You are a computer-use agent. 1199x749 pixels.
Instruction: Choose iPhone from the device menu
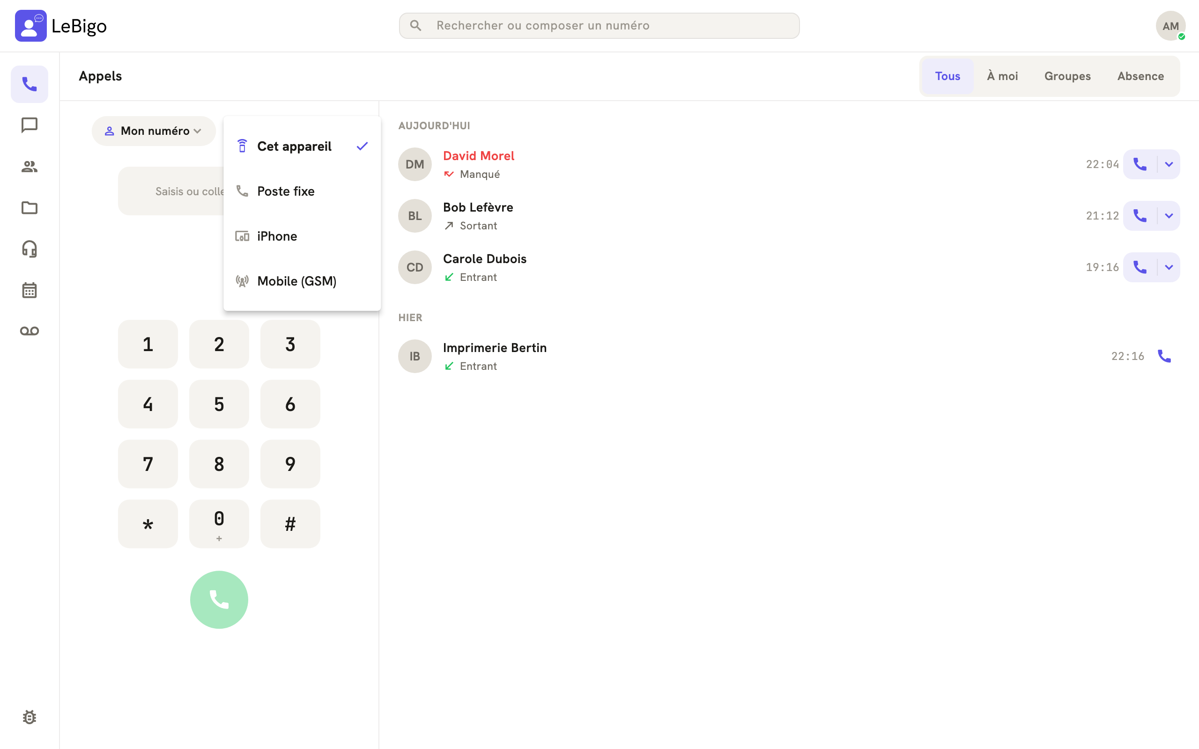click(x=302, y=236)
